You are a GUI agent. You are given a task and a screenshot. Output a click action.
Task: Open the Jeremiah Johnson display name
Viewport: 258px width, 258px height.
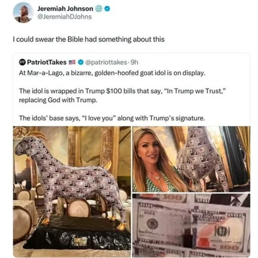coord(65,8)
